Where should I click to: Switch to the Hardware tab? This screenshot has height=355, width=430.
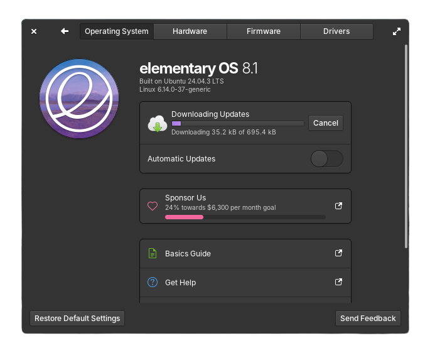(190, 31)
